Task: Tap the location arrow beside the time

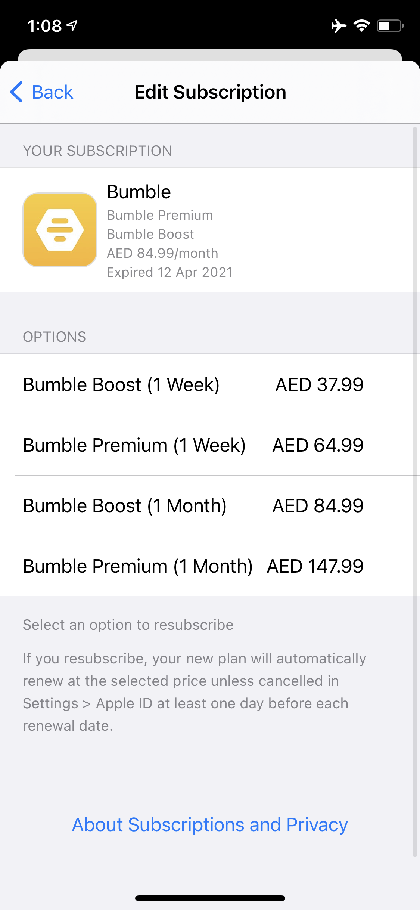Action: coord(72,26)
